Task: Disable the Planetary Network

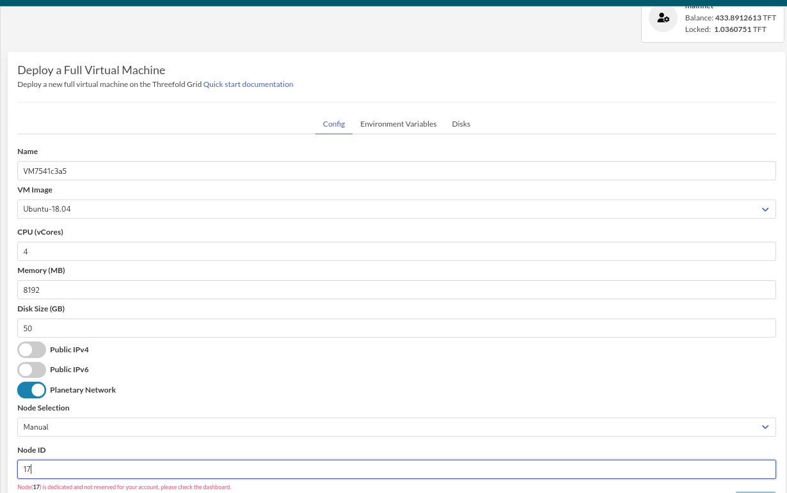Action: 31,389
